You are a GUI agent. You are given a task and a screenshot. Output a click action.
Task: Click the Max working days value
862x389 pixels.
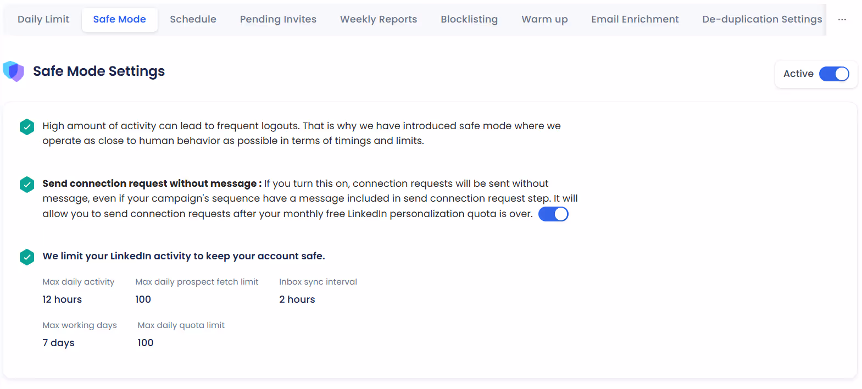point(58,342)
